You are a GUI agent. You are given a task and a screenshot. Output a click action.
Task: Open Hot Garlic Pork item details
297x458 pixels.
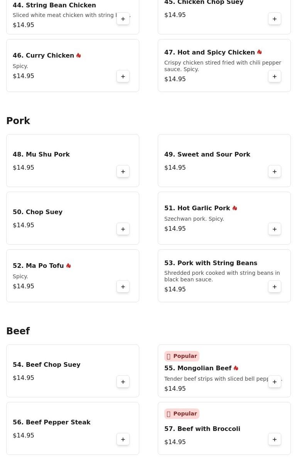click(197, 208)
